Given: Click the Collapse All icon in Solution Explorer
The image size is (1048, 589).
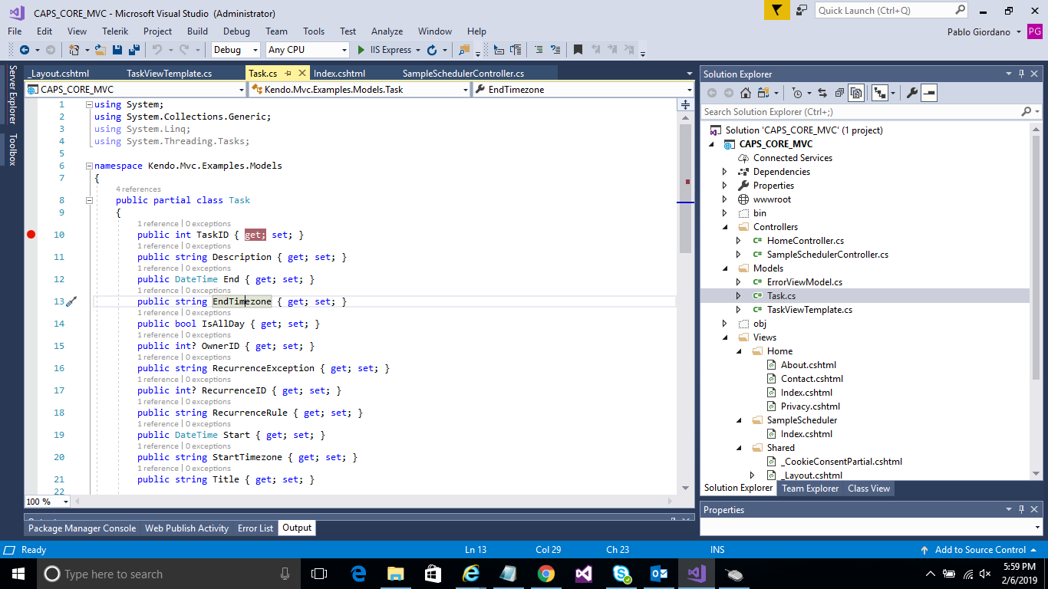Looking at the screenshot, I should [x=839, y=93].
